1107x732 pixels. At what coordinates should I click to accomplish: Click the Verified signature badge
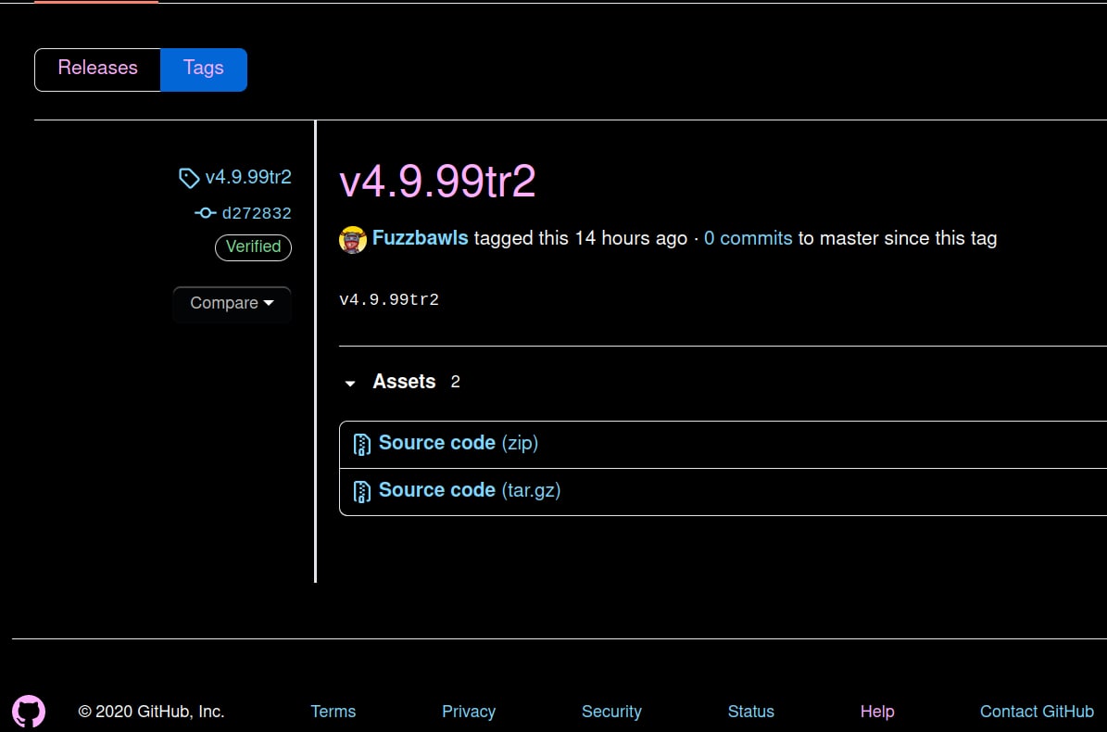point(253,247)
